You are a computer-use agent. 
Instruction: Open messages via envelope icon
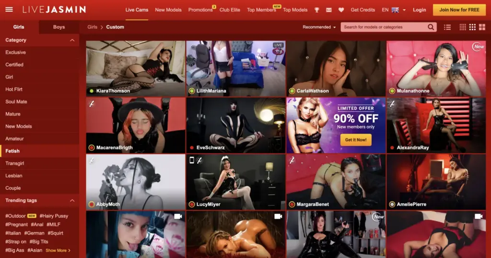328,10
